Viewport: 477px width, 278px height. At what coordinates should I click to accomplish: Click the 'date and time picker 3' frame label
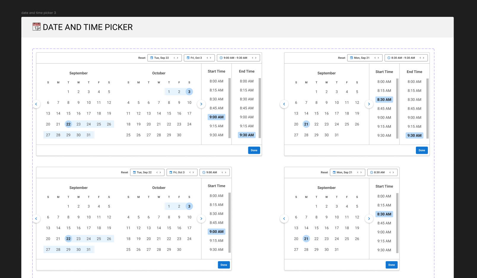pos(39,13)
